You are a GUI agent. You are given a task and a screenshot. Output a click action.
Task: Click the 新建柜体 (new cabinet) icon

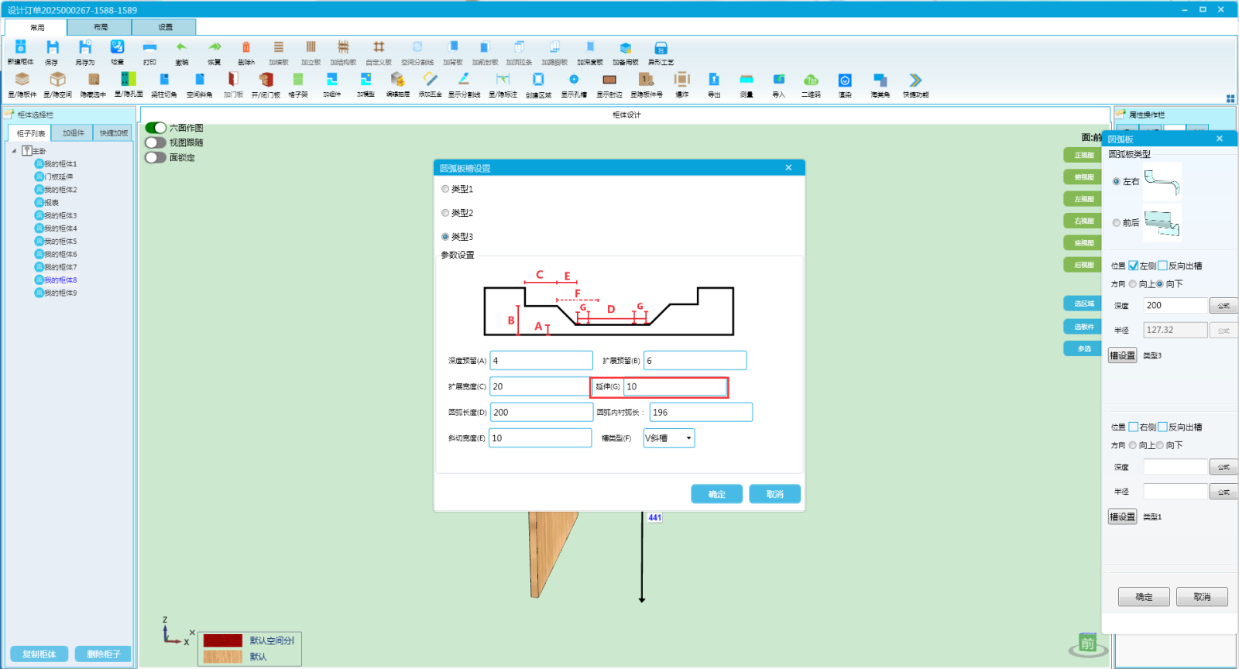(x=21, y=48)
